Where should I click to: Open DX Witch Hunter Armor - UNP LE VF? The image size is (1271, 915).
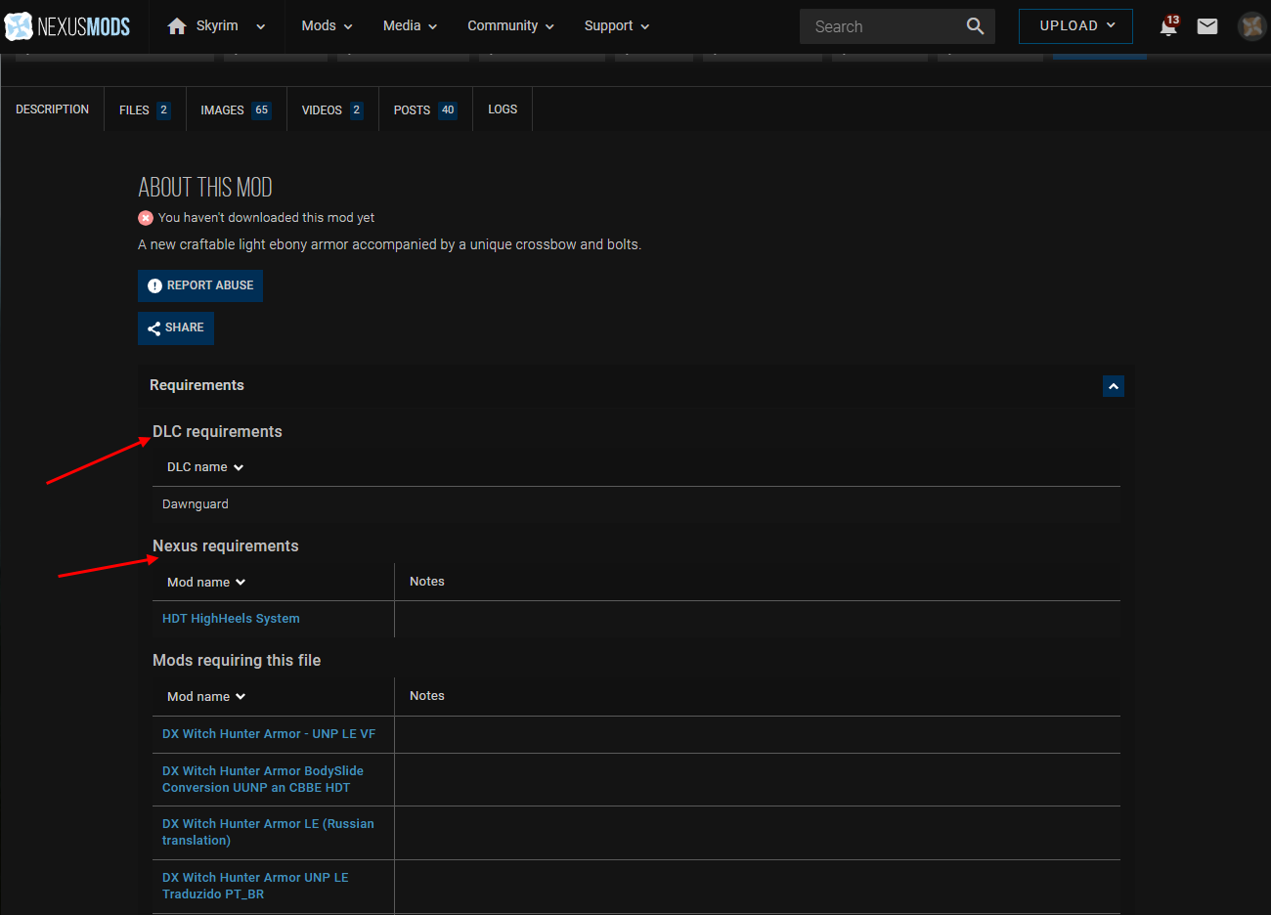(x=269, y=734)
